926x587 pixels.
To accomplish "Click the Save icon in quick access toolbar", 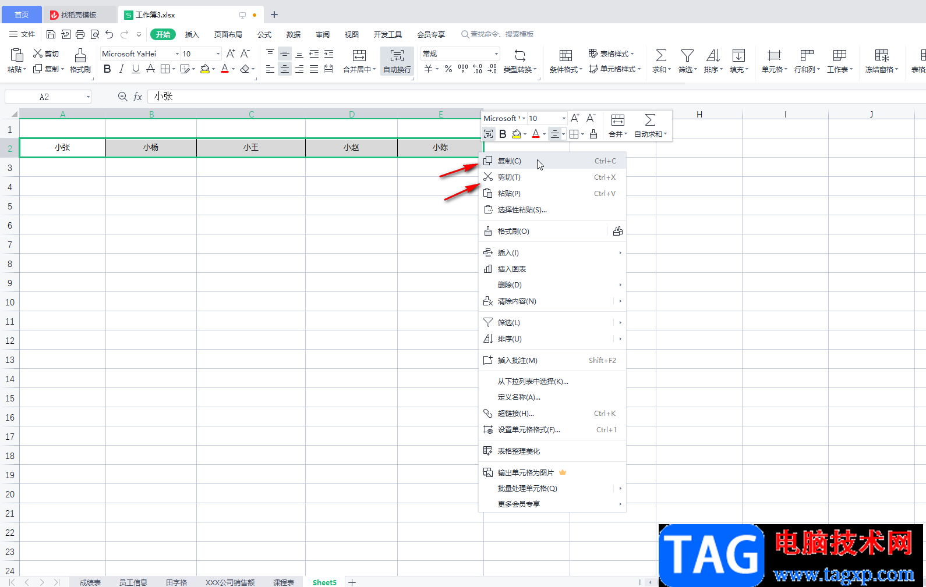I will pyautogui.click(x=51, y=34).
